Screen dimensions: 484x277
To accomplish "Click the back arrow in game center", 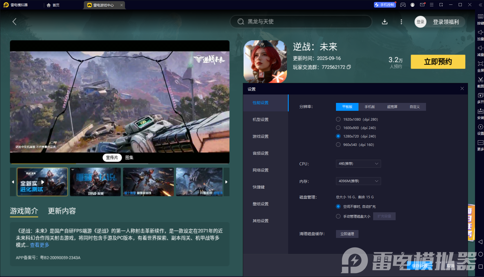I will click(15, 22).
